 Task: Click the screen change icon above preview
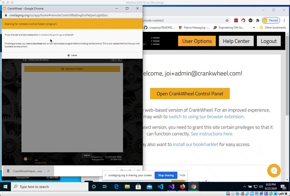tap(113, 60)
